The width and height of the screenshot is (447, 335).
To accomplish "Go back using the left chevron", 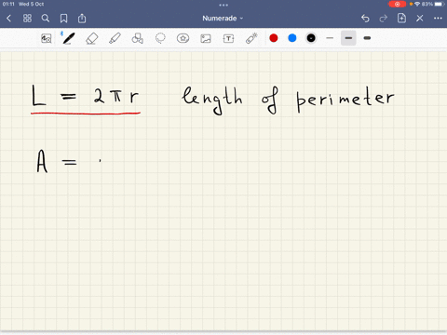I will pyautogui.click(x=8, y=19).
